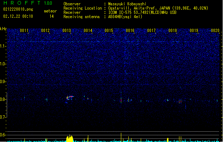223x142 pixels.
Task: Click the yellow intensity spike below 0014
Action: coord(88,138)
